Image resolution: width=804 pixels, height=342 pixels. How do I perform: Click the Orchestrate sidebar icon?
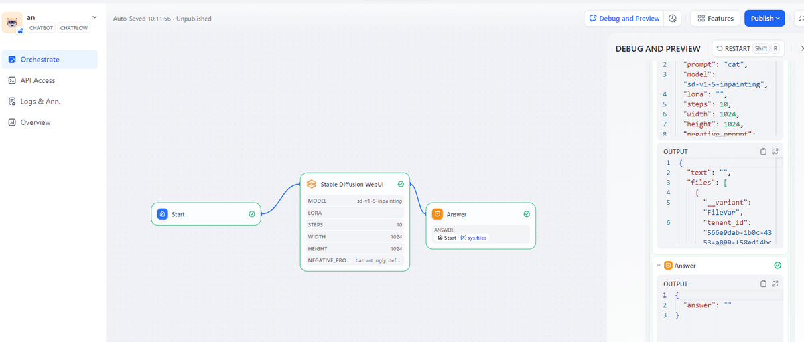coord(12,60)
